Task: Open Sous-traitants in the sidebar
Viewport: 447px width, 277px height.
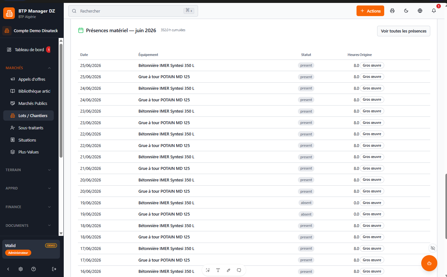Action: pos(29,128)
